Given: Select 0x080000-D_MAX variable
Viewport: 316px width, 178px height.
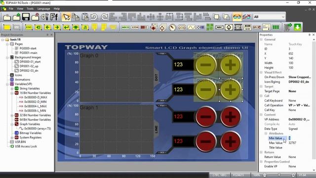Looking at the screenshot, I should [36, 97].
